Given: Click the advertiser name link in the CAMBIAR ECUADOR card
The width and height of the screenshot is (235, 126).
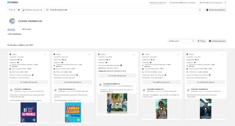Looking at the screenshot, I should (67, 89).
